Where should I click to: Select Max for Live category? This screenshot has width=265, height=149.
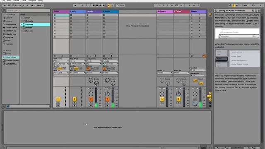tap(11, 34)
